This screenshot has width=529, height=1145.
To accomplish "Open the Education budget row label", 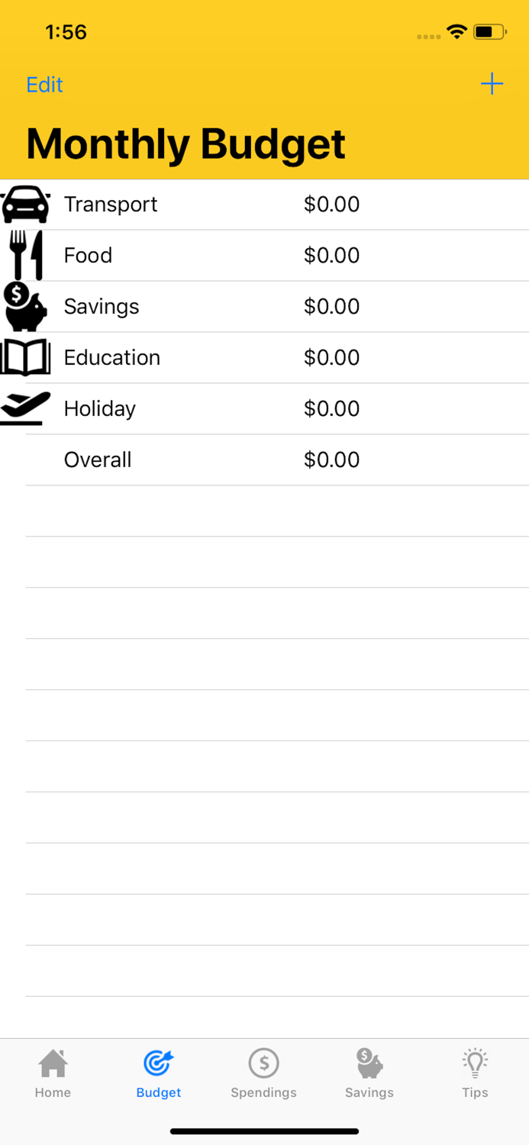I will [x=112, y=357].
